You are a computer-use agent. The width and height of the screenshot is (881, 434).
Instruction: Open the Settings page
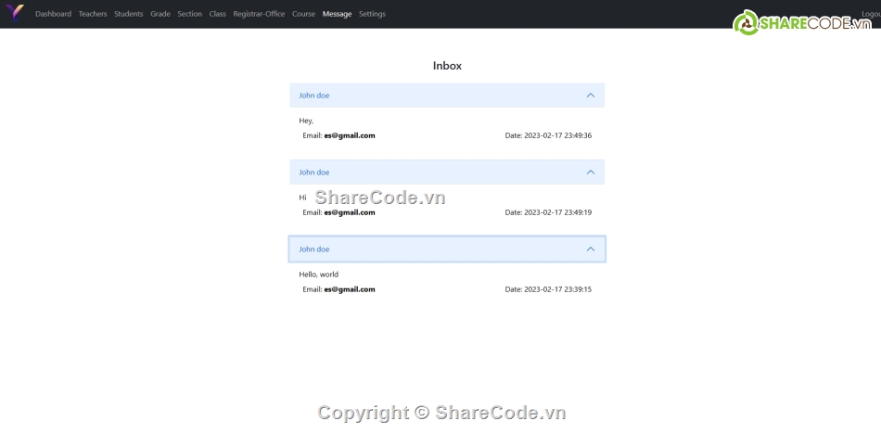372,14
